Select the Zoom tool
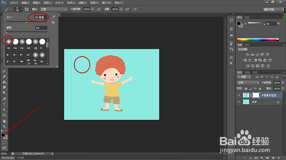This screenshot has height=160, width=286. click(x=4, y=127)
